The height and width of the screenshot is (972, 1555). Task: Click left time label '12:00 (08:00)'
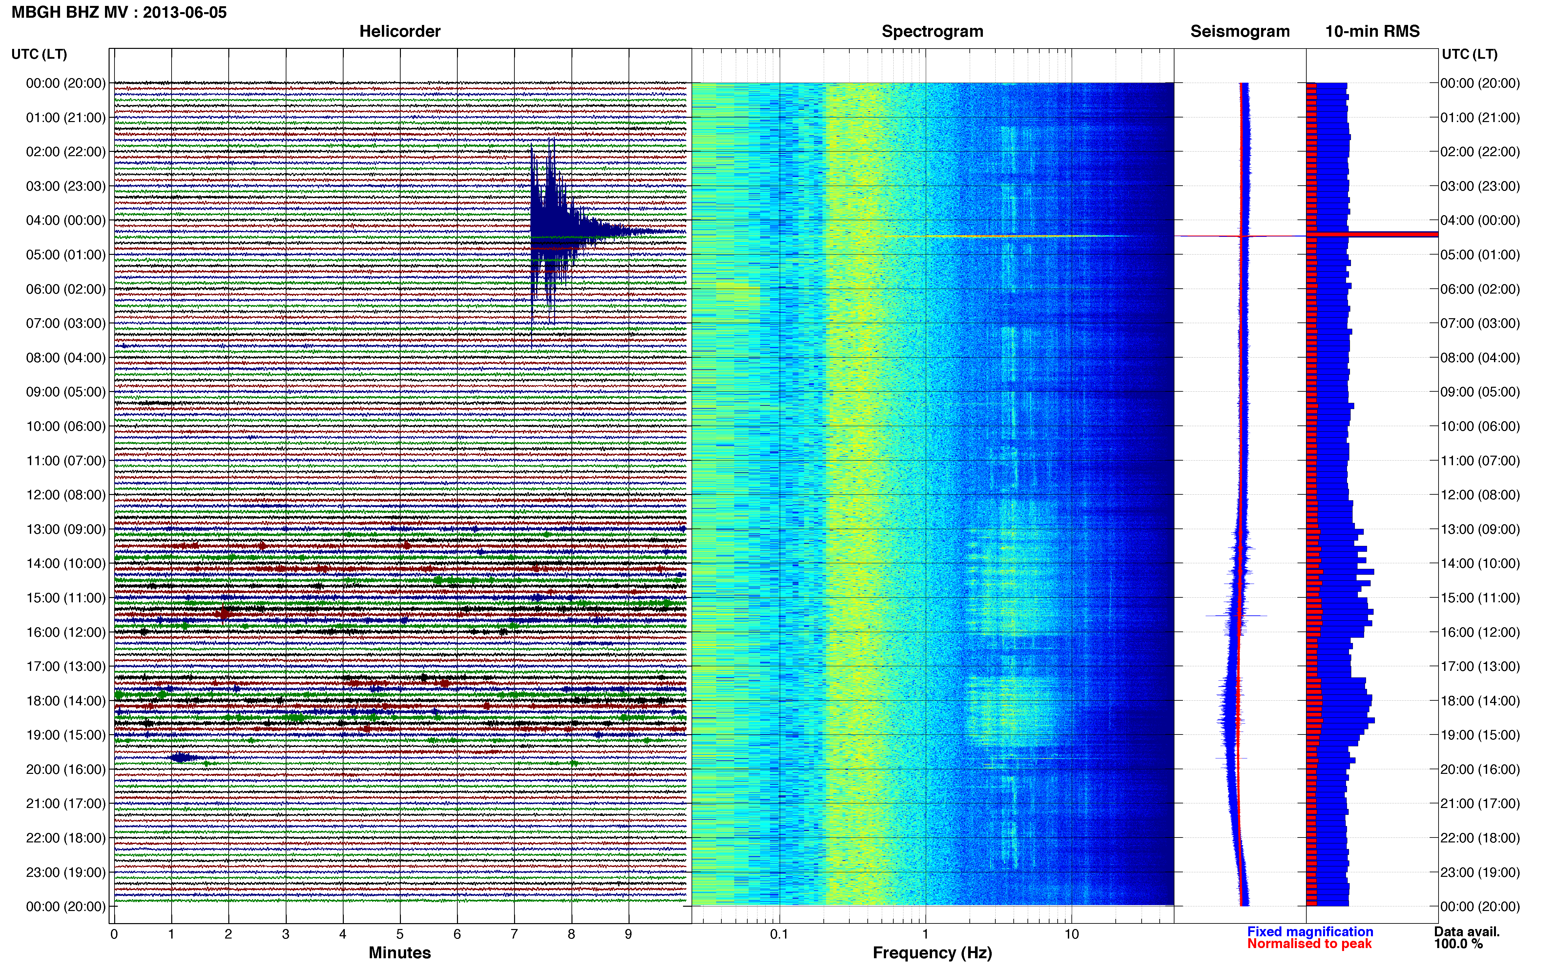[x=66, y=495]
